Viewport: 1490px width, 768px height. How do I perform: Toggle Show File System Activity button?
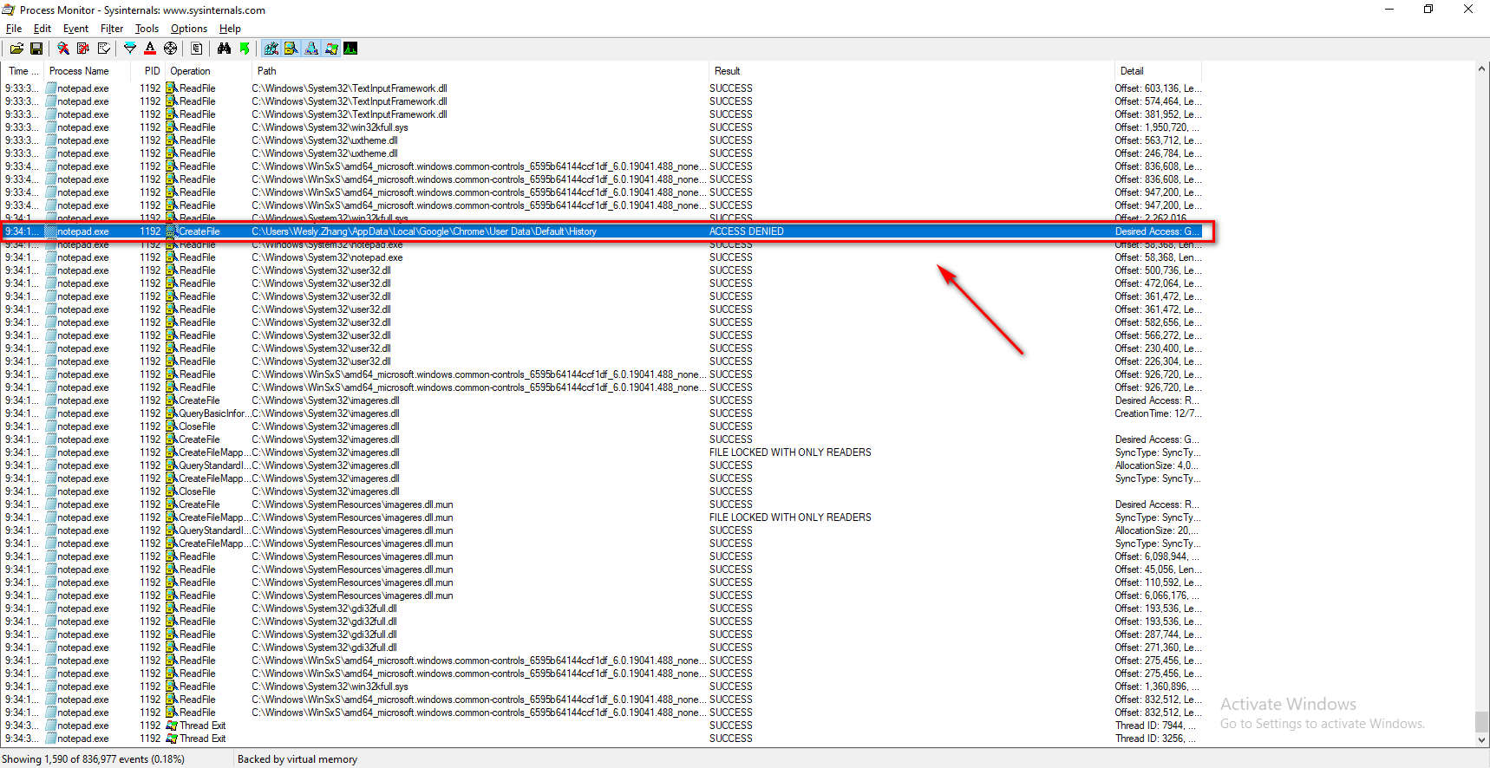291,49
